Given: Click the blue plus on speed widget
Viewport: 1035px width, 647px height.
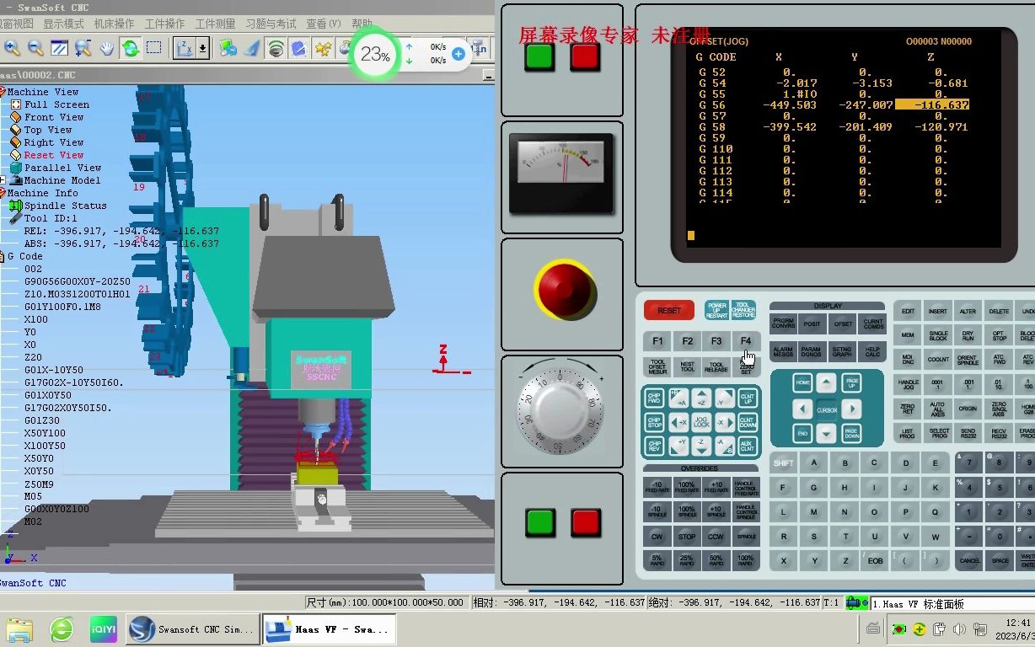Looking at the screenshot, I should pyautogui.click(x=459, y=54).
